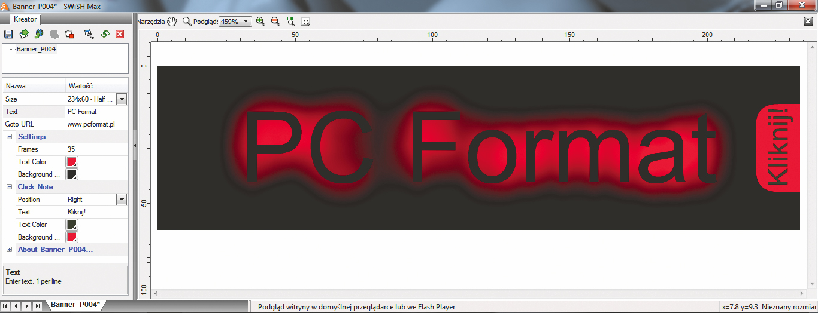Click the green refresh arrows icon
818x313 pixels.
coord(104,34)
